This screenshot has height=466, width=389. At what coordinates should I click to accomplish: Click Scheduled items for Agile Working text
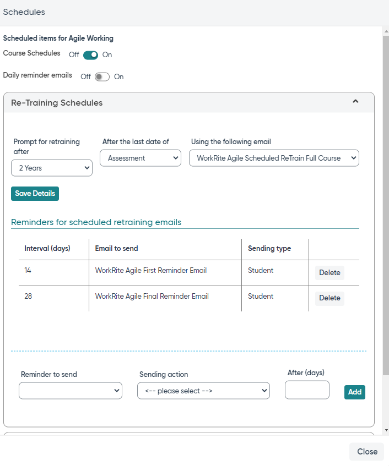click(x=58, y=39)
